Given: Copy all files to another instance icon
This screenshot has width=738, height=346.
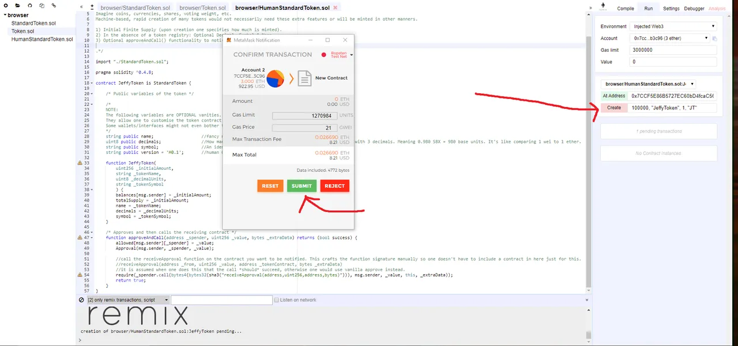Looking at the screenshot, I should 42,5.
